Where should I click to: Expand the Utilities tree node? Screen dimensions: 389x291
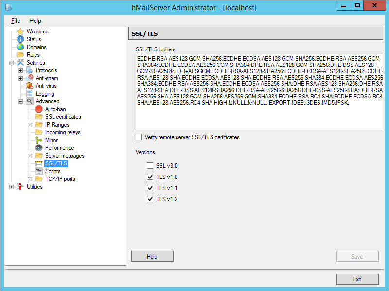11,187
